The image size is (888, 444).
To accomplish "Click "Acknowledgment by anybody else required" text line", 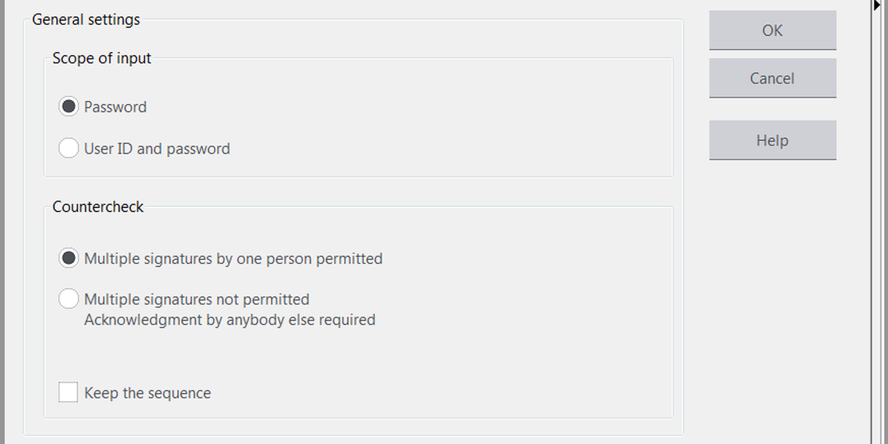I will tap(230, 320).
